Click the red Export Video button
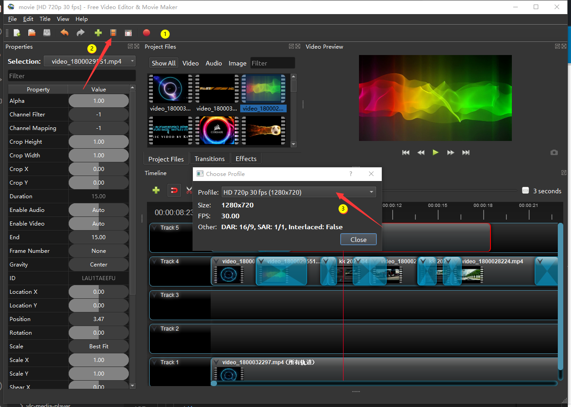Viewport: 571px width, 407px height. pyautogui.click(x=147, y=33)
